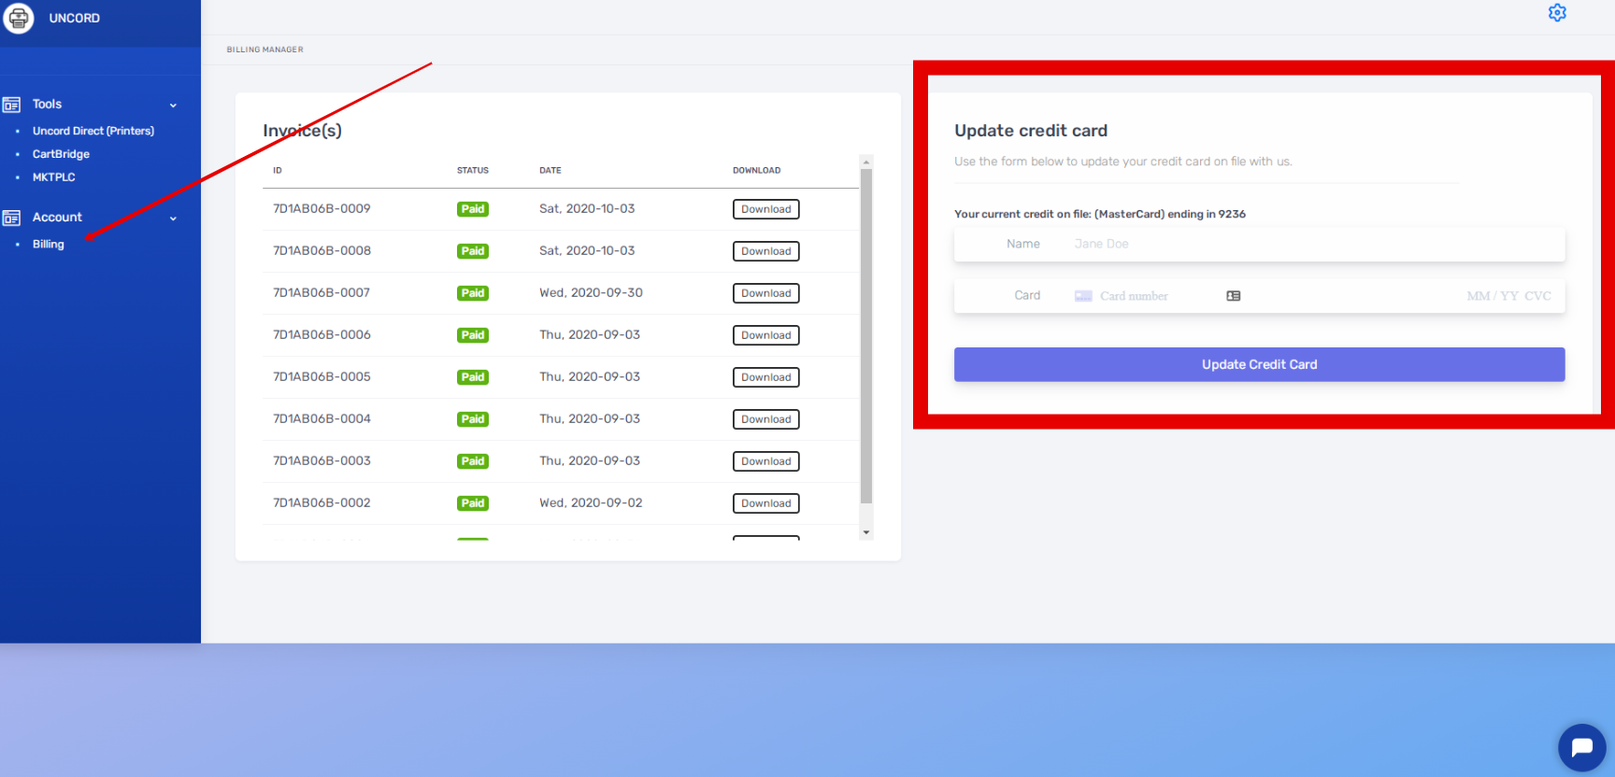Download invoice 7D1AB06B-0009
Image resolution: width=1615 pixels, height=777 pixels.
click(x=766, y=209)
